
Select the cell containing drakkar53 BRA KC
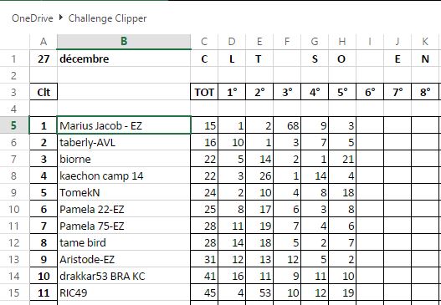tap(124, 276)
